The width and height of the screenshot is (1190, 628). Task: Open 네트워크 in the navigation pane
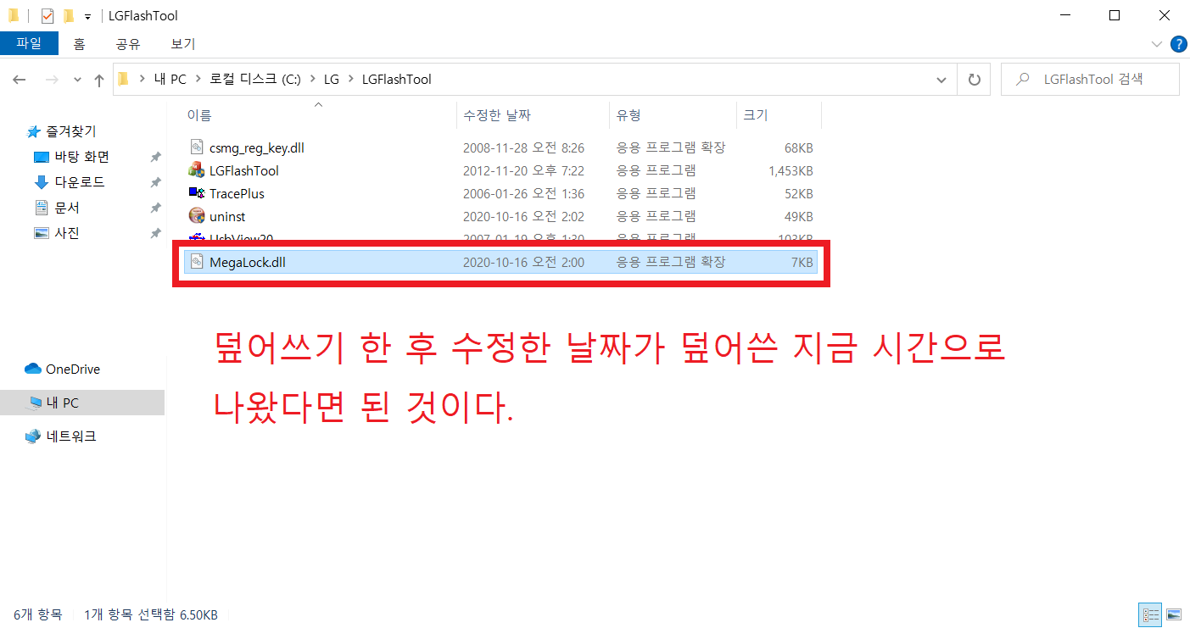[x=71, y=436]
